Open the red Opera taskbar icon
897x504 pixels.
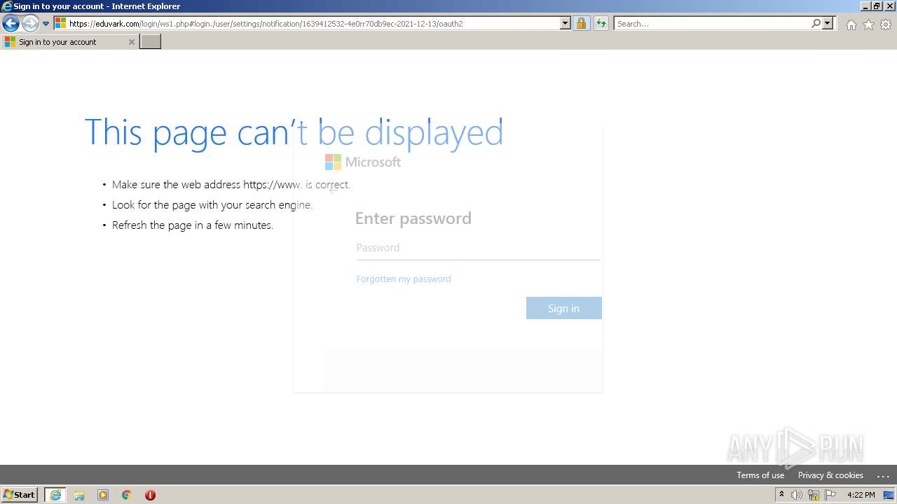tap(150, 495)
